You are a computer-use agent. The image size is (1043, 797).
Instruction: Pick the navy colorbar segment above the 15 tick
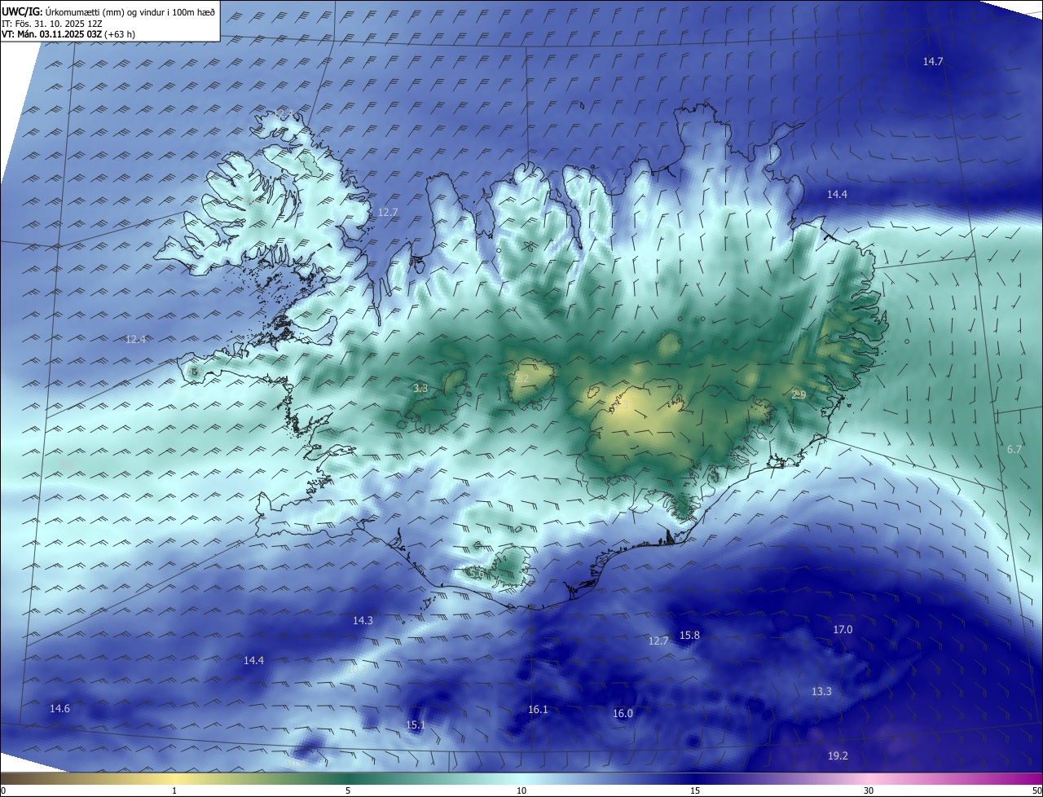tap(695, 778)
